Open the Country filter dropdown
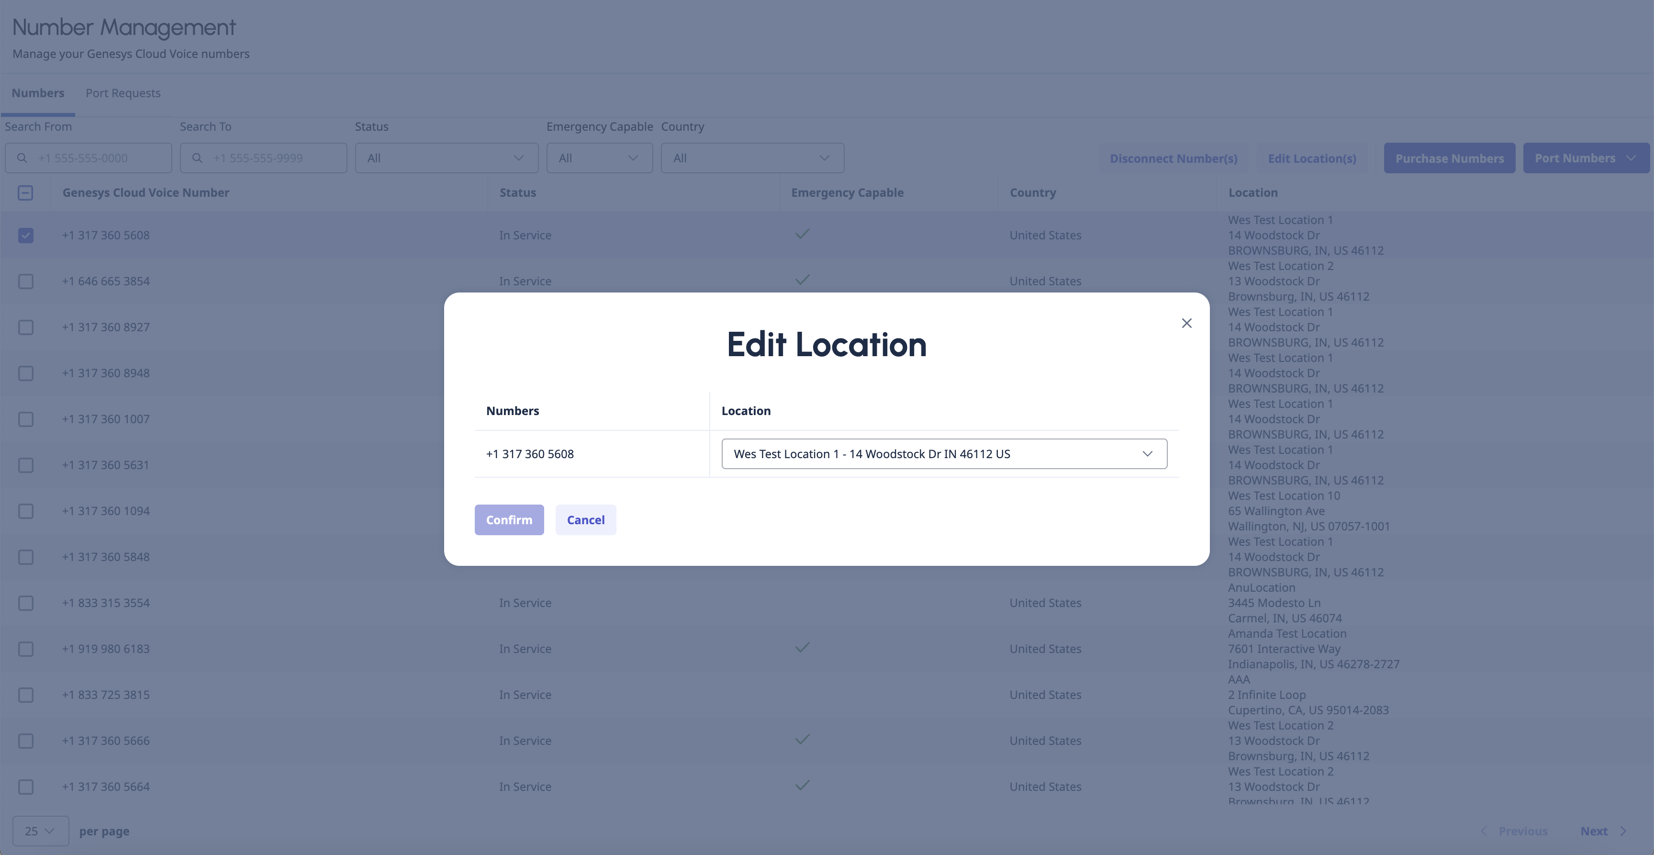This screenshot has width=1654, height=855. 752,158
